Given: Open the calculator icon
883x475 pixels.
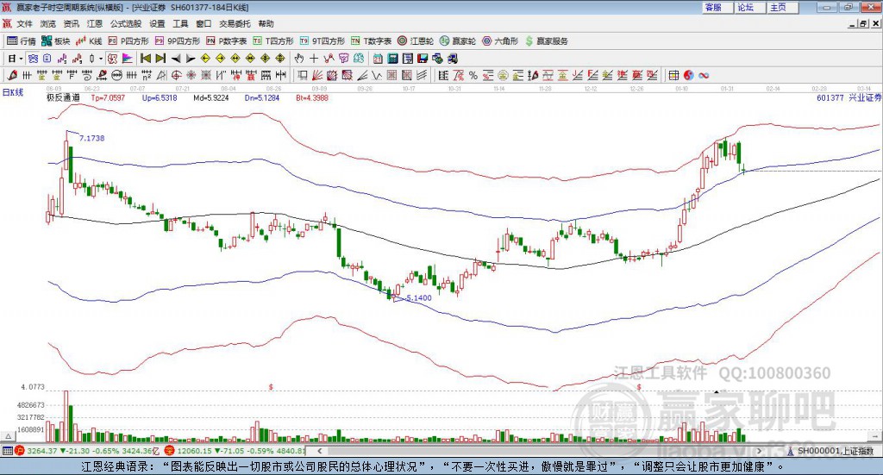Looking at the screenshot, I should 392,59.
